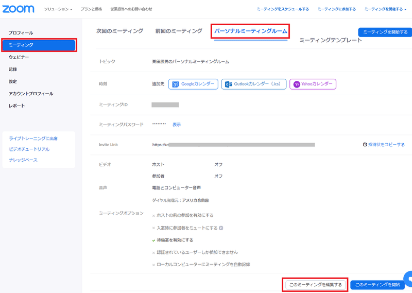Open アカウントプロフィール in sidebar
This screenshot has width=412, height=293.
click(31, 94)
